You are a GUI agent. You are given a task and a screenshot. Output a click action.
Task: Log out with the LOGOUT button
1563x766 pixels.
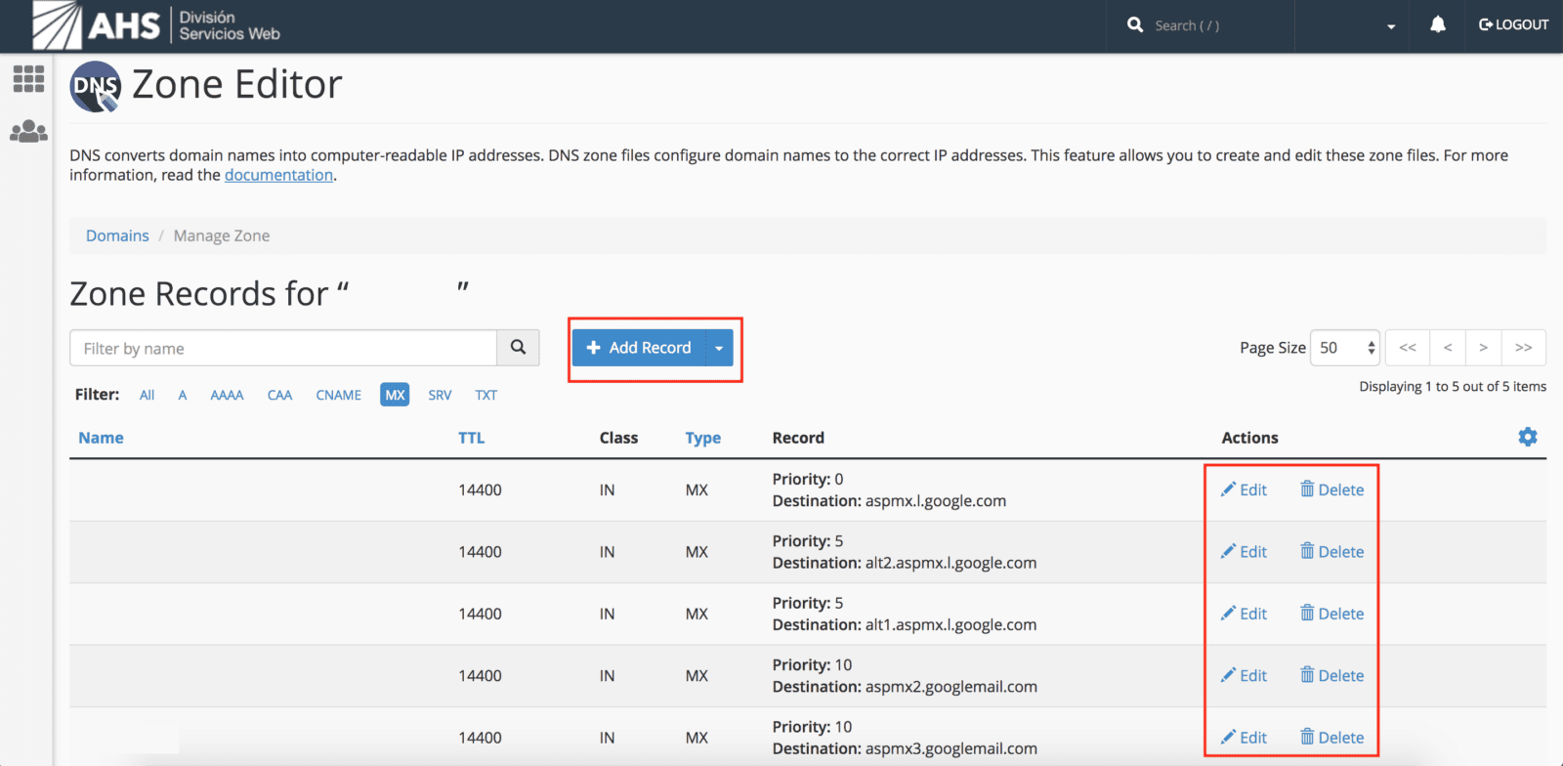point(1513,24)
